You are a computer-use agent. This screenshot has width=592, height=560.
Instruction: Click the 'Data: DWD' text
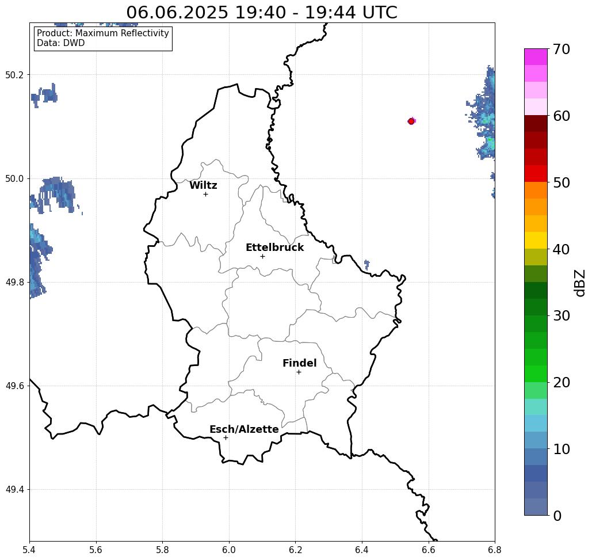[x=61, y=43]
